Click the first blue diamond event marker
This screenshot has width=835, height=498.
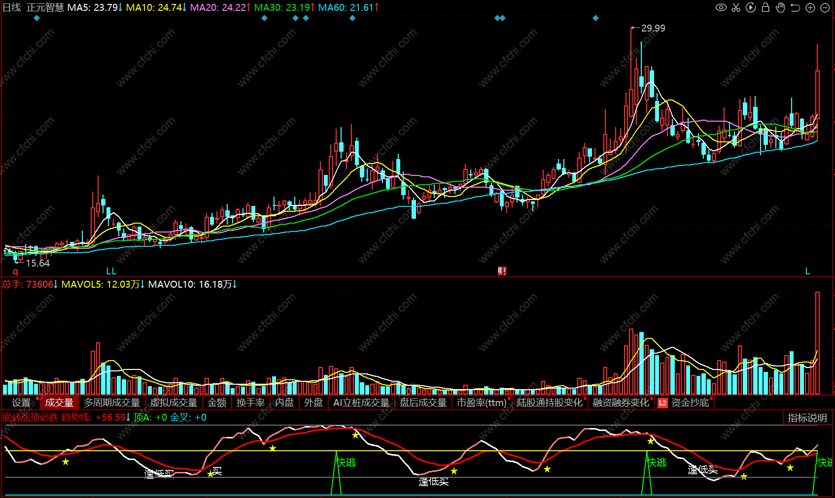(x=36, y=18)
